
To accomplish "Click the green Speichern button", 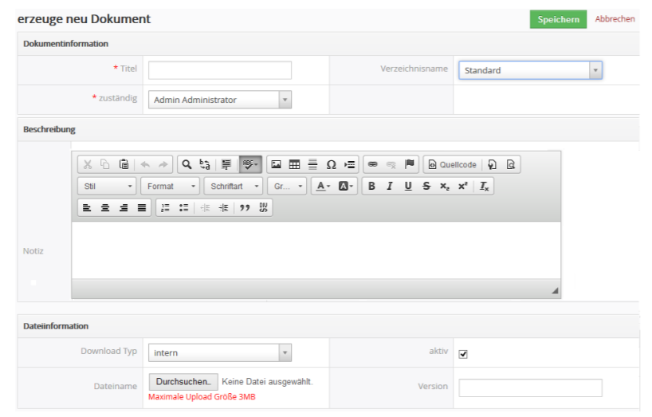I will click(x=558, y=19).
